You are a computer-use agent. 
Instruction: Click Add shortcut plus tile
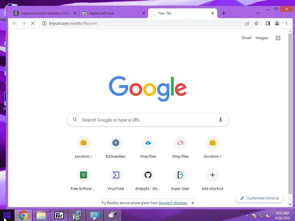click(212, 180)
